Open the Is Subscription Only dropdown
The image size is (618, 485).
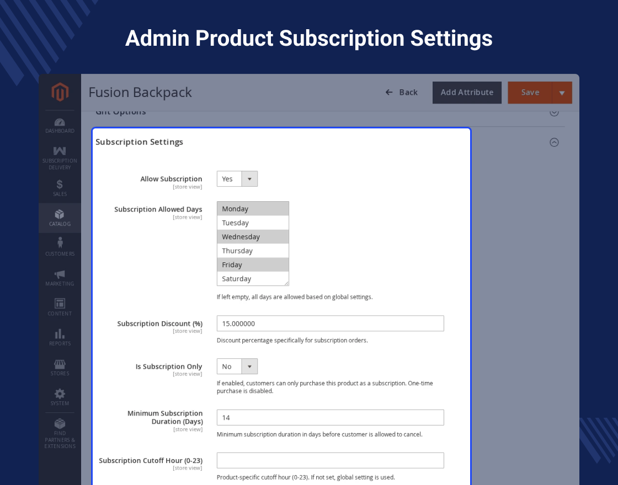pos(237,366)
